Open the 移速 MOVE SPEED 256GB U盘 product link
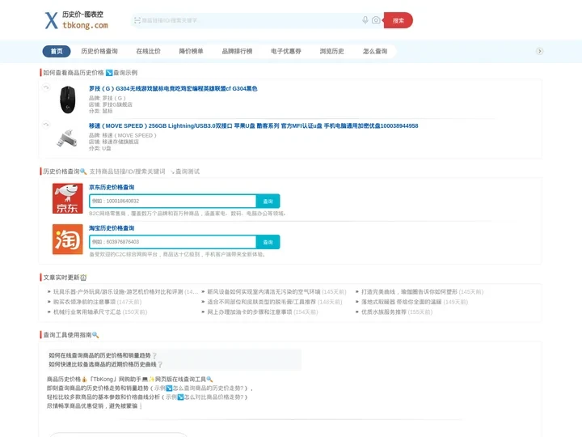 pos(254,125)
